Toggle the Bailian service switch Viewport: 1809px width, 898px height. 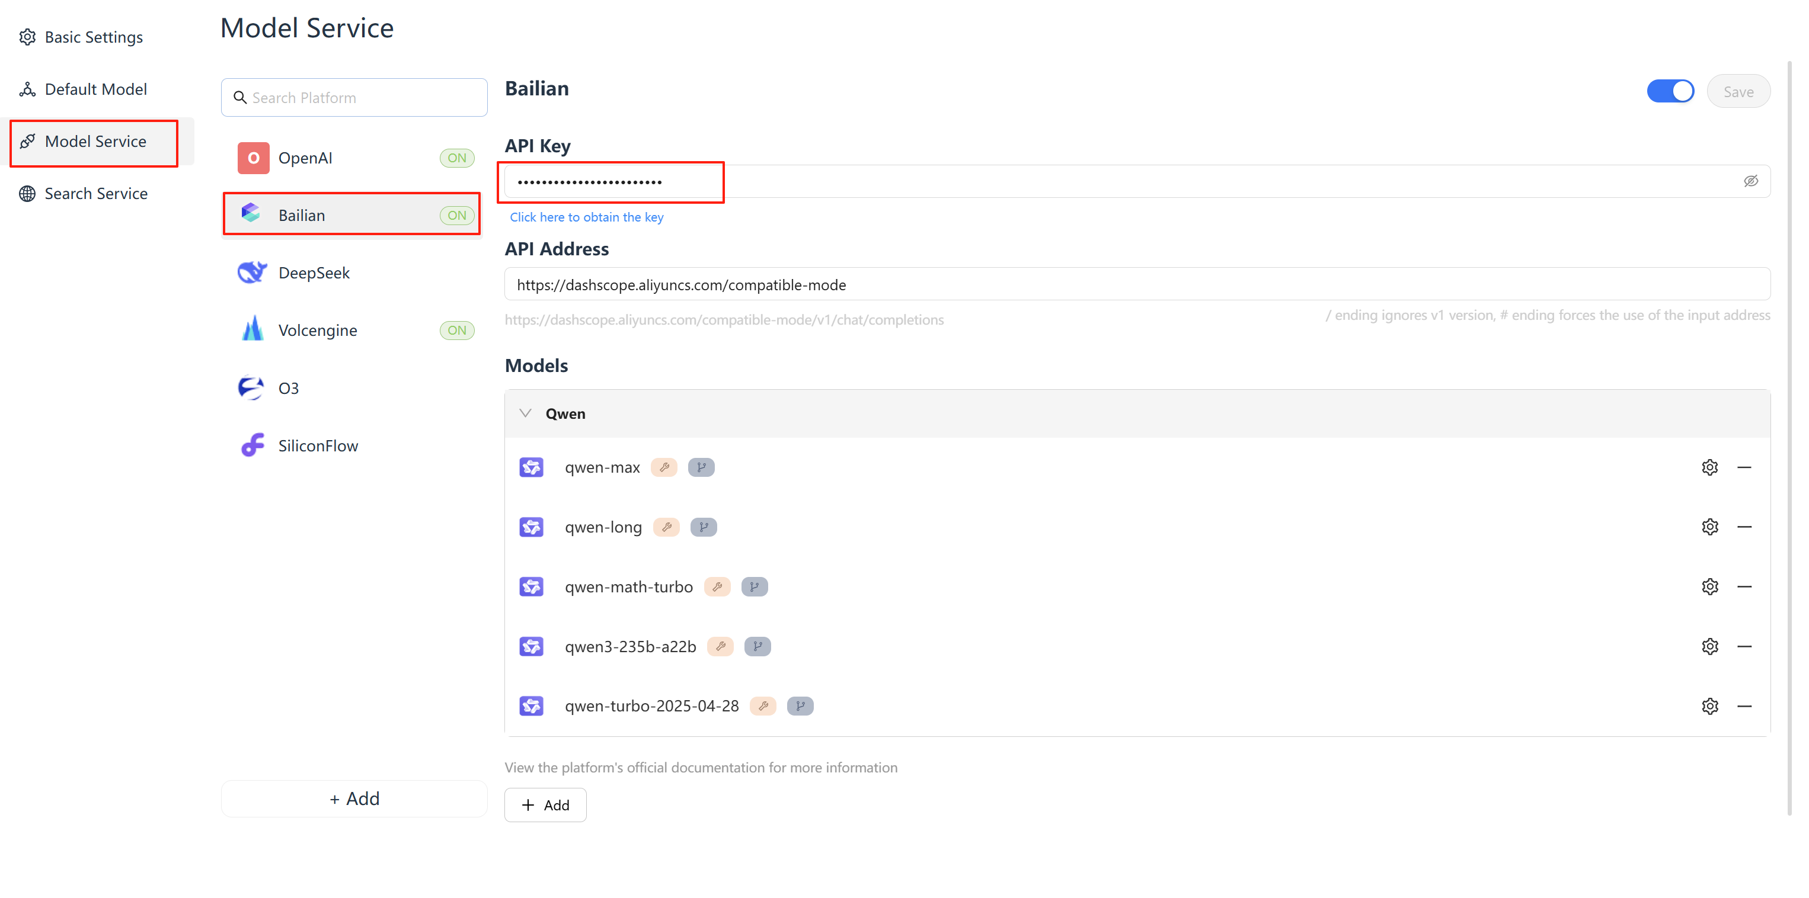coord(1670,91)
